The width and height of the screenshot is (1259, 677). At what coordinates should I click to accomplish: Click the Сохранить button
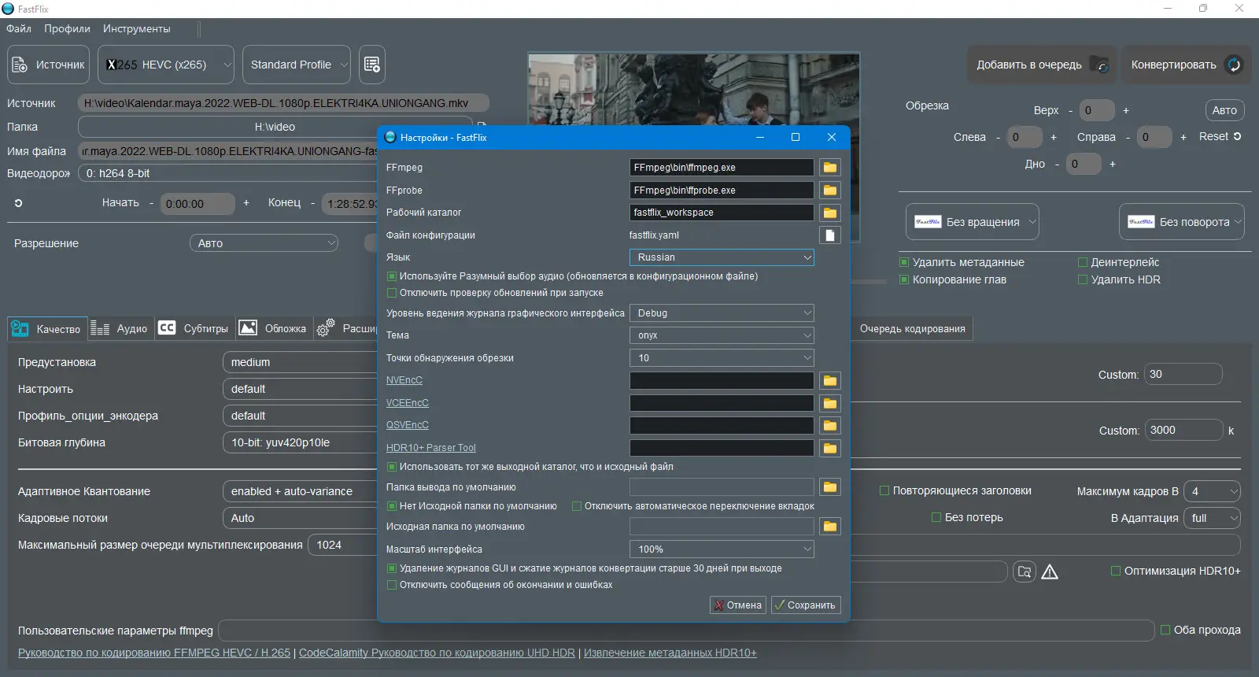[x=805, y=605]
